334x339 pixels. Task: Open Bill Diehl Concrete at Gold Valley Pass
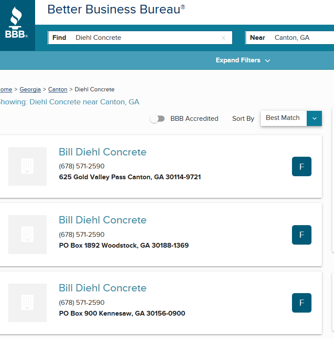point(103,152)
